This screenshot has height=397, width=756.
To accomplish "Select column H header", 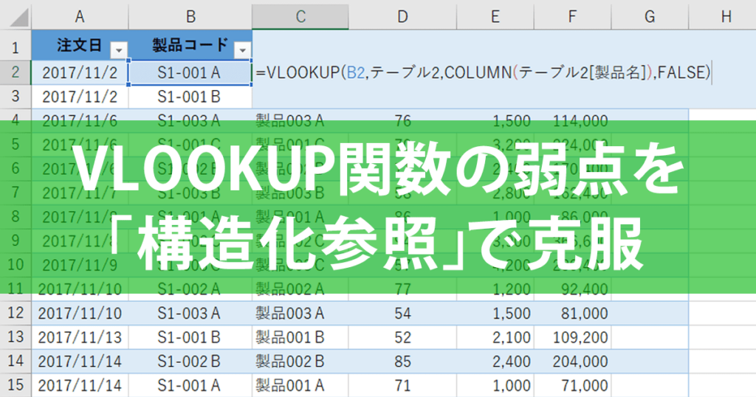I will click(x=726, y=17).
